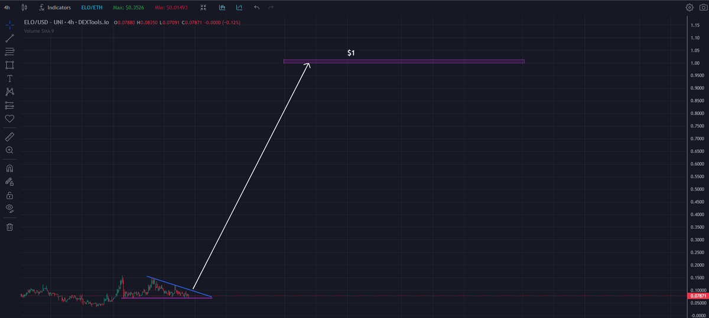
Task: Activate the Zoom In magnifier tool
Action: pos(9,150)
